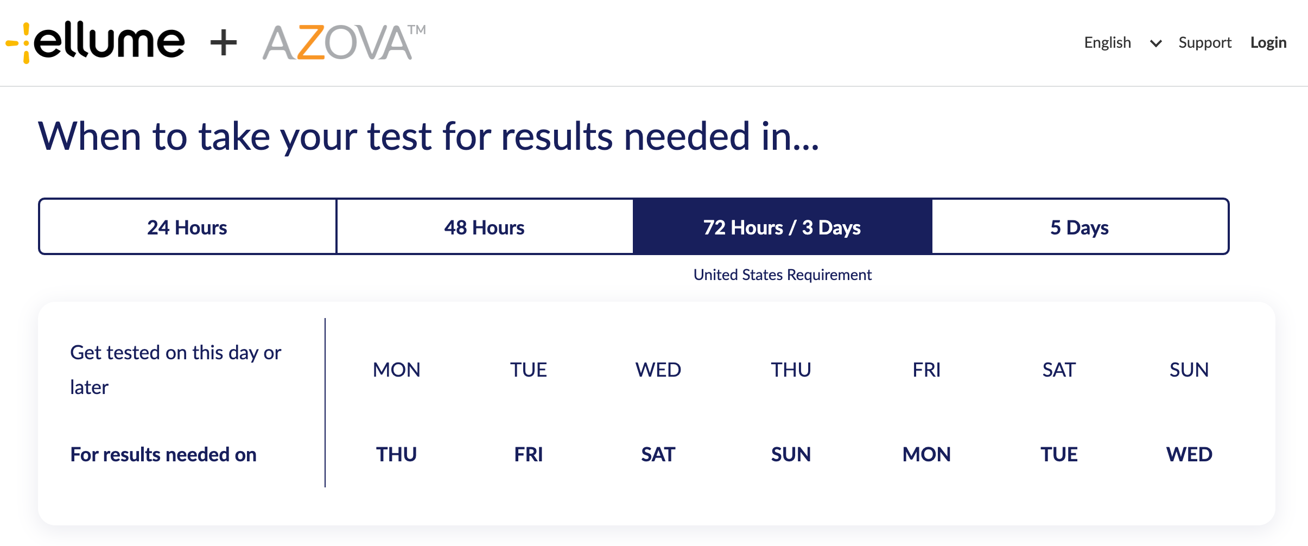Click SUN in the test day row

point(1189,370)
